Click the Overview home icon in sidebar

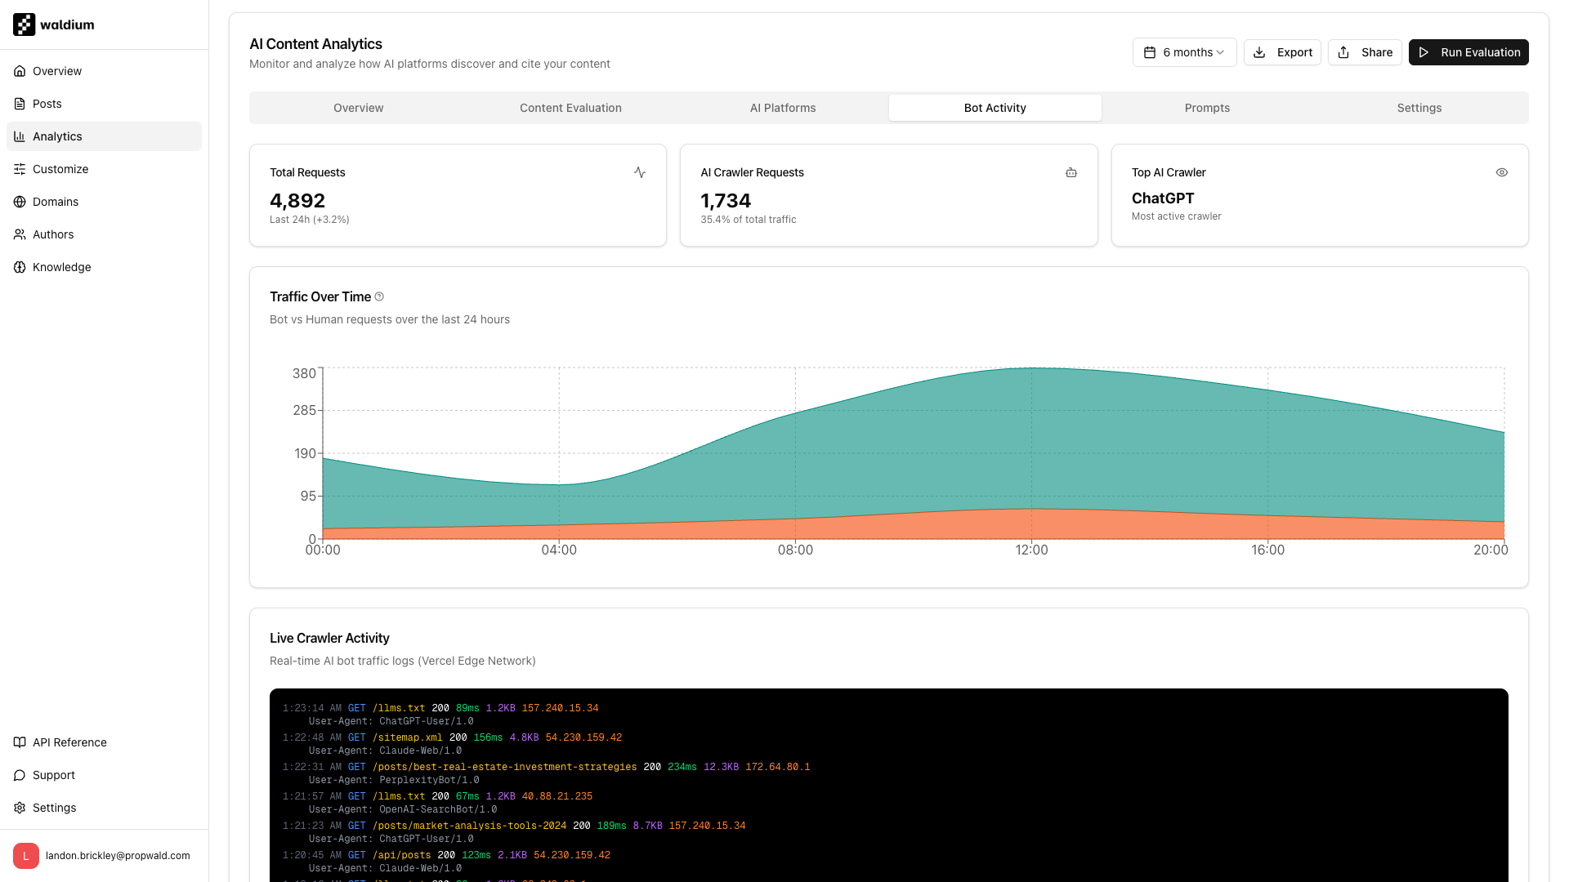point(20,71)
